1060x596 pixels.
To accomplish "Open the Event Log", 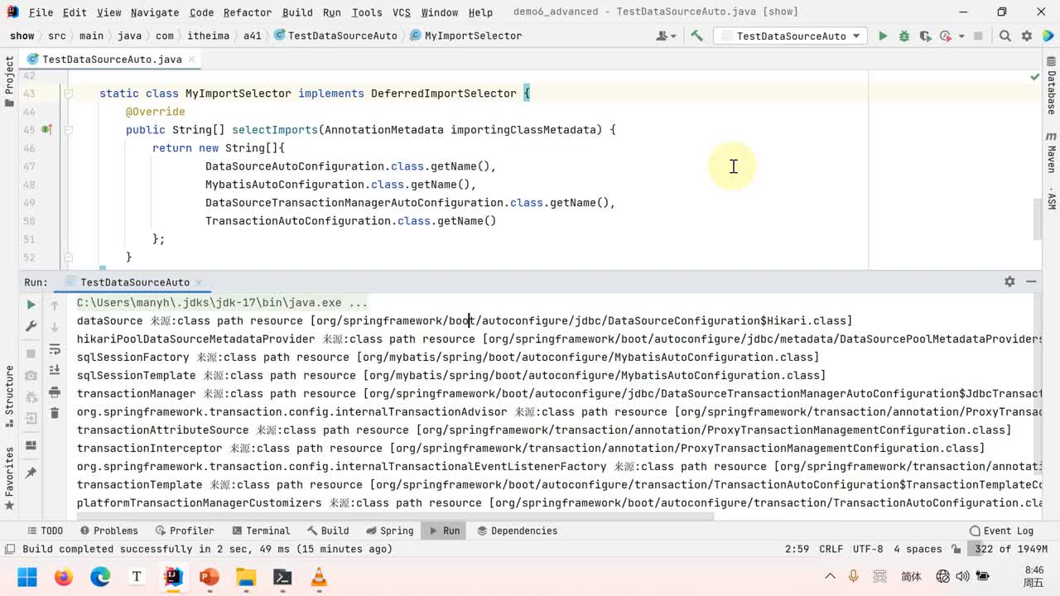I will 1001,531.
